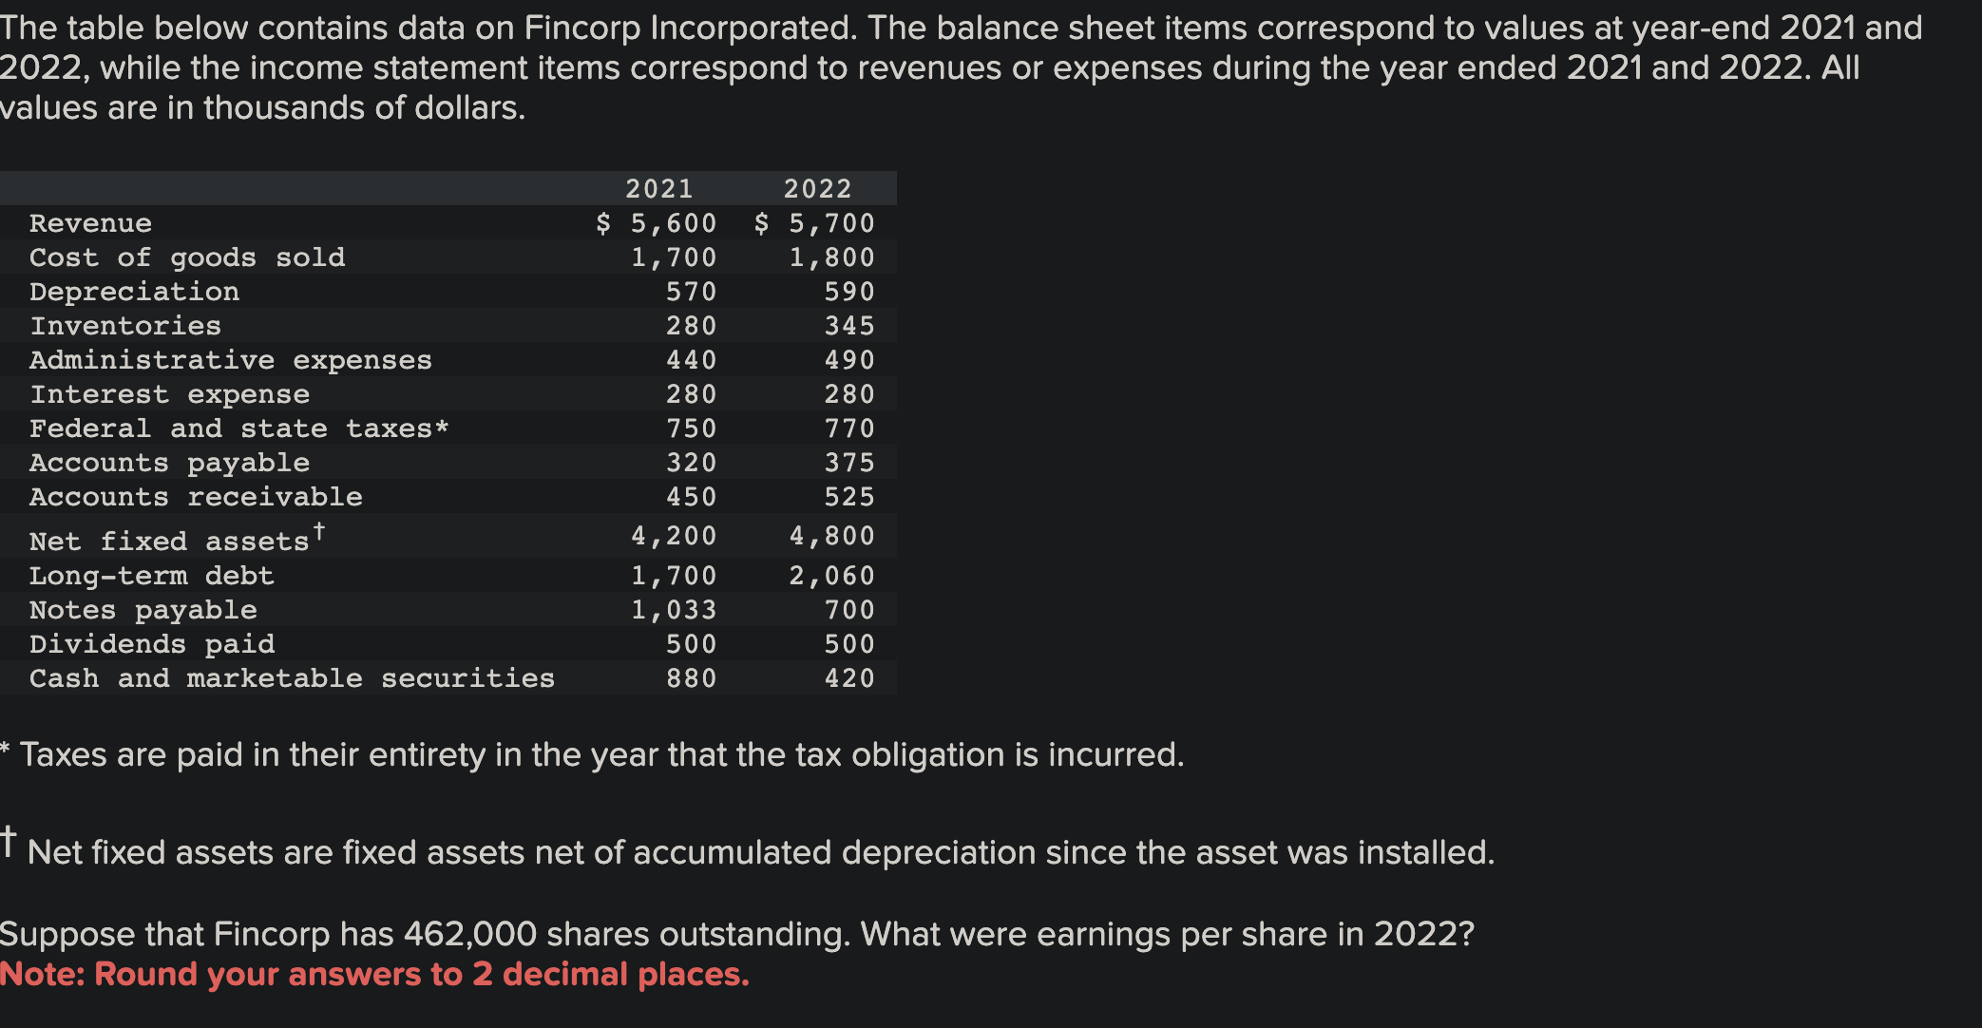Screen dimensions: 1982x1028
Task: Select the Accounts payable row label
Action: point(169,463)
